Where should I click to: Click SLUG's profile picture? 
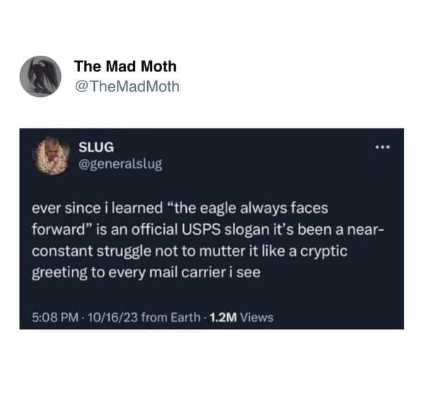[x=52, y=156]
